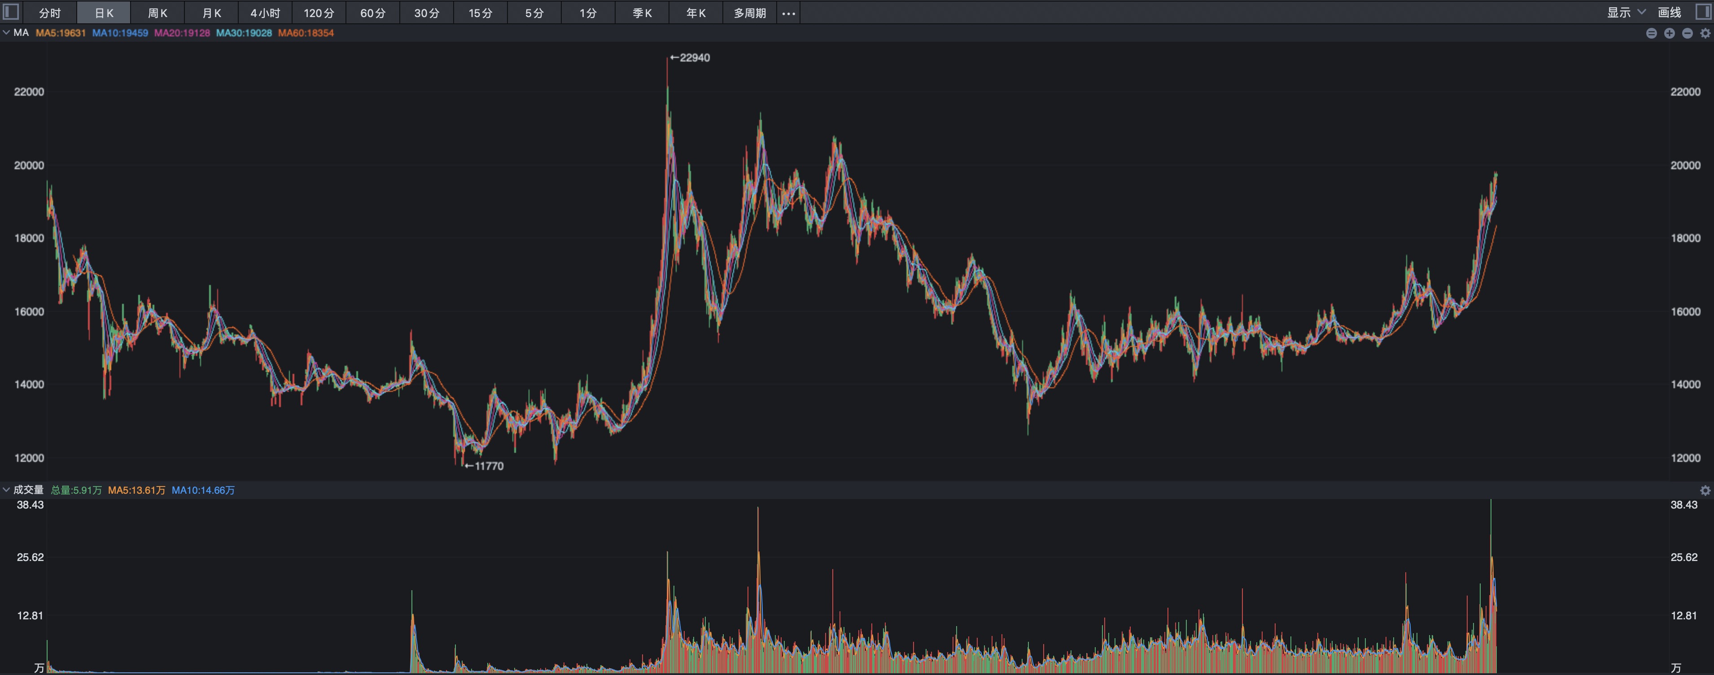
Task: Open more periods via three-dots icon
Action: pos(788,13)
